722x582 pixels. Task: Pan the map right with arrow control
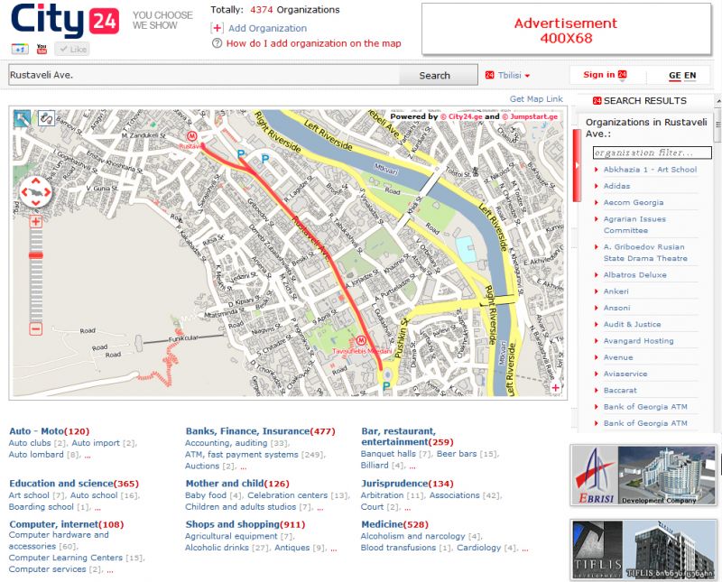(49, 192)
